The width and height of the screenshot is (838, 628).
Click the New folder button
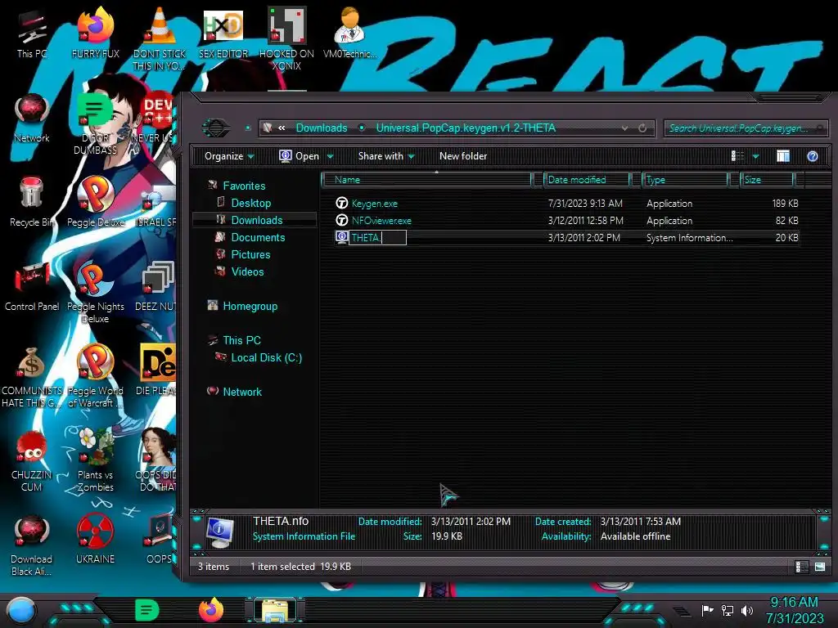[463, 156]
